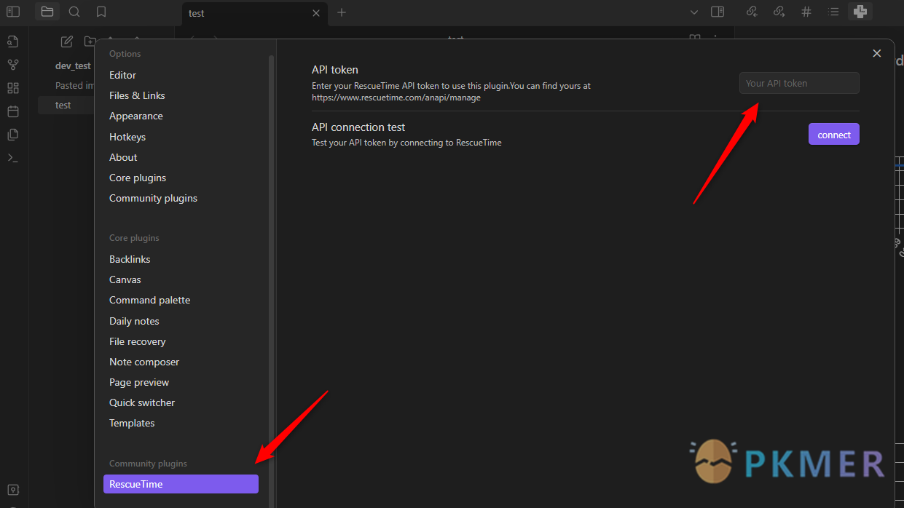Click the API token input field
The height and width of the screenshot is (508, 904).
pyautogui.click(x=799, y=83)
